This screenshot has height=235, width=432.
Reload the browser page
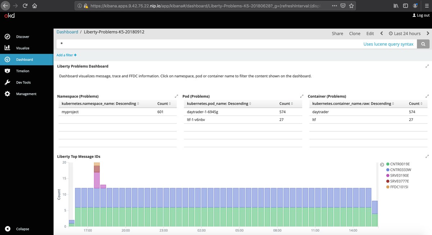(x=25, y=6)
